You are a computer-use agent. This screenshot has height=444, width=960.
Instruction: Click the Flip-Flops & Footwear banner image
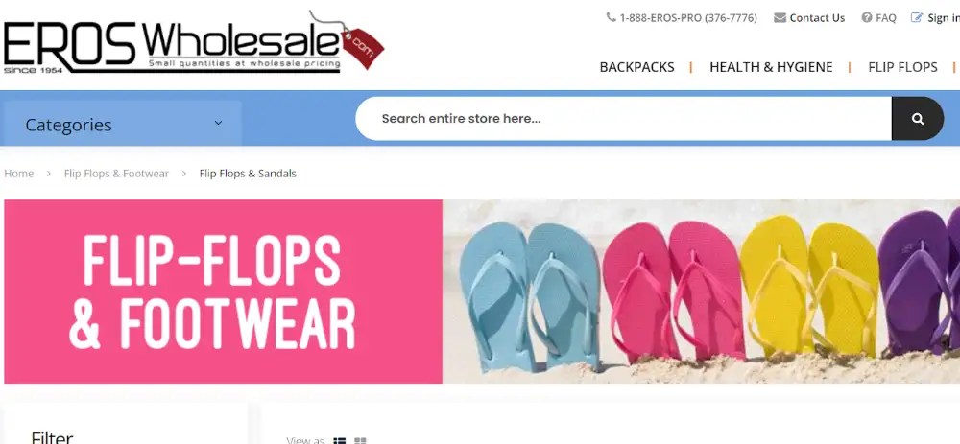click(x=482, y=292)
